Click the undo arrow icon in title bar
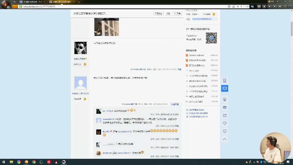Image resolution: width=293 pixels, height=165 pixels. pos(15,2)
